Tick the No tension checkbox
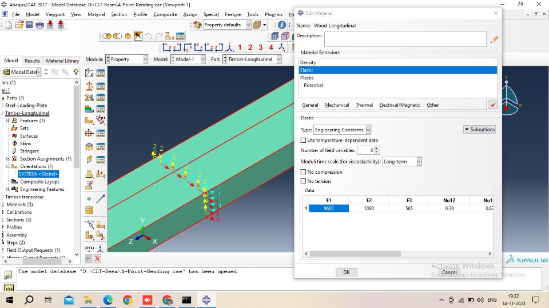Screen dimensions: 549x308 point(303,181)
